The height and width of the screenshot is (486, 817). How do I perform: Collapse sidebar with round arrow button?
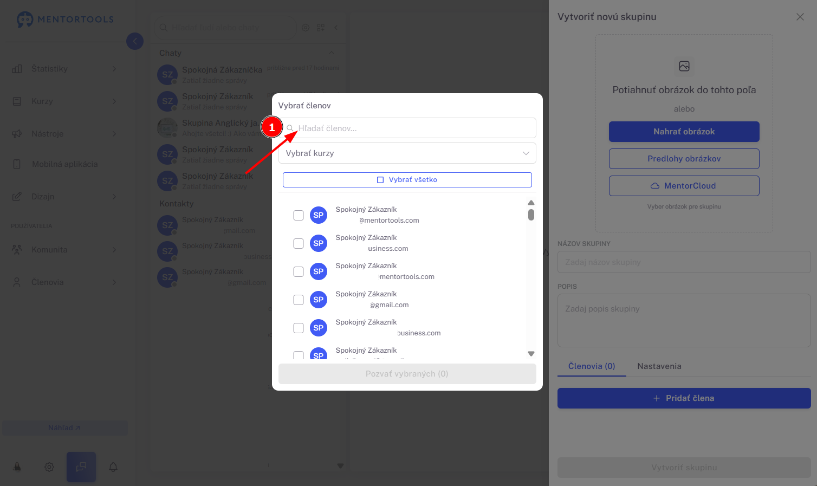[x=135, y=41]
